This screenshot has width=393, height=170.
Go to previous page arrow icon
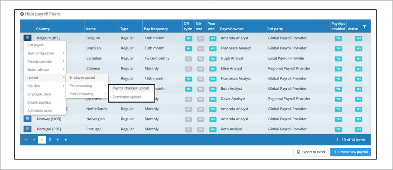34,140
